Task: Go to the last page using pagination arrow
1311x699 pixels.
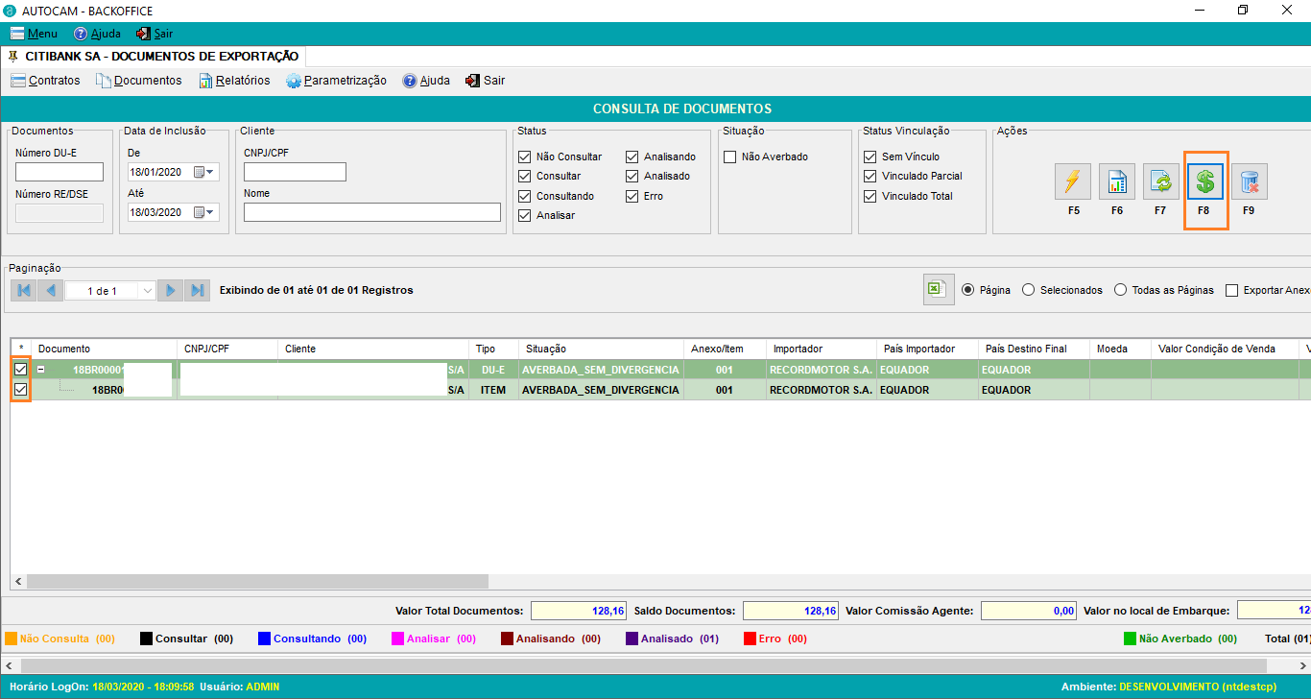Action: click(x=197, y=290)
